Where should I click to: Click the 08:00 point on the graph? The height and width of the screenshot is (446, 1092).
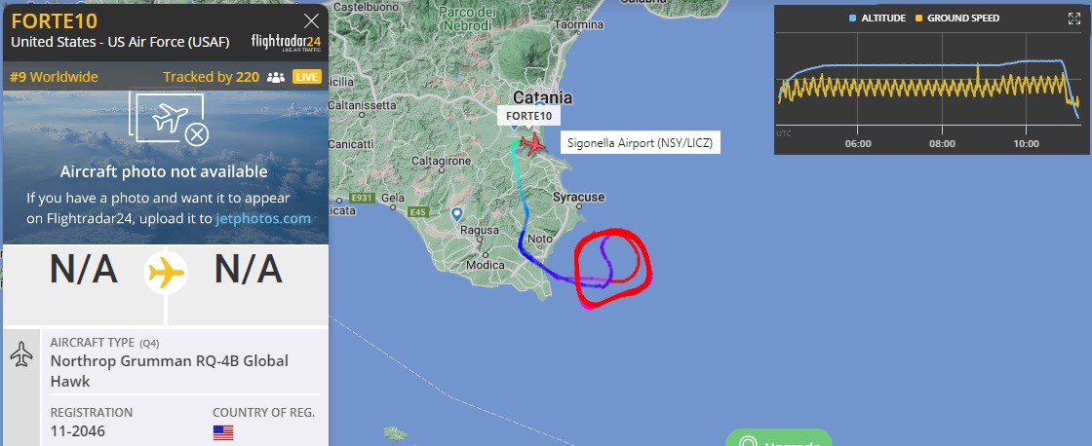[942, 144]
